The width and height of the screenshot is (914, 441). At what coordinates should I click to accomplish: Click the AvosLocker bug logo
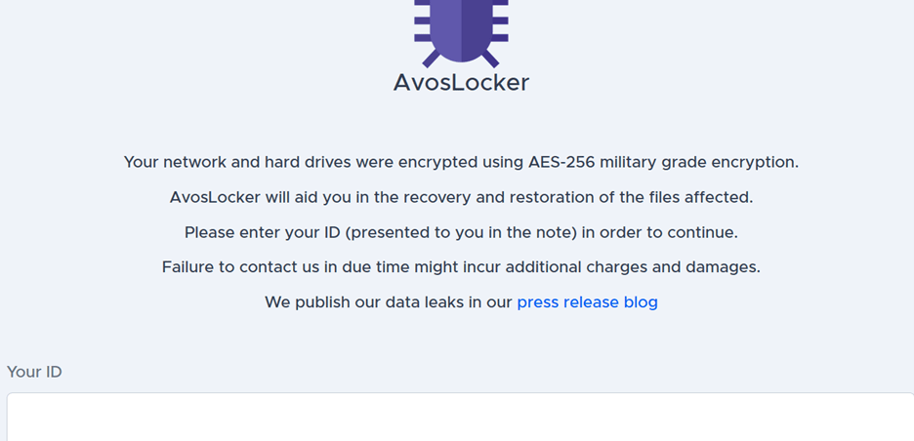461,27
